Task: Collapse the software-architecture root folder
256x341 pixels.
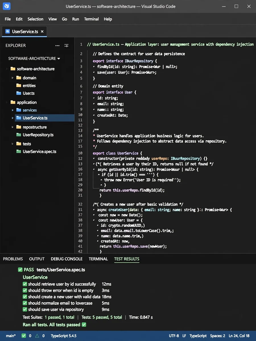Action: pyautogui.click(x=7, y=69)
